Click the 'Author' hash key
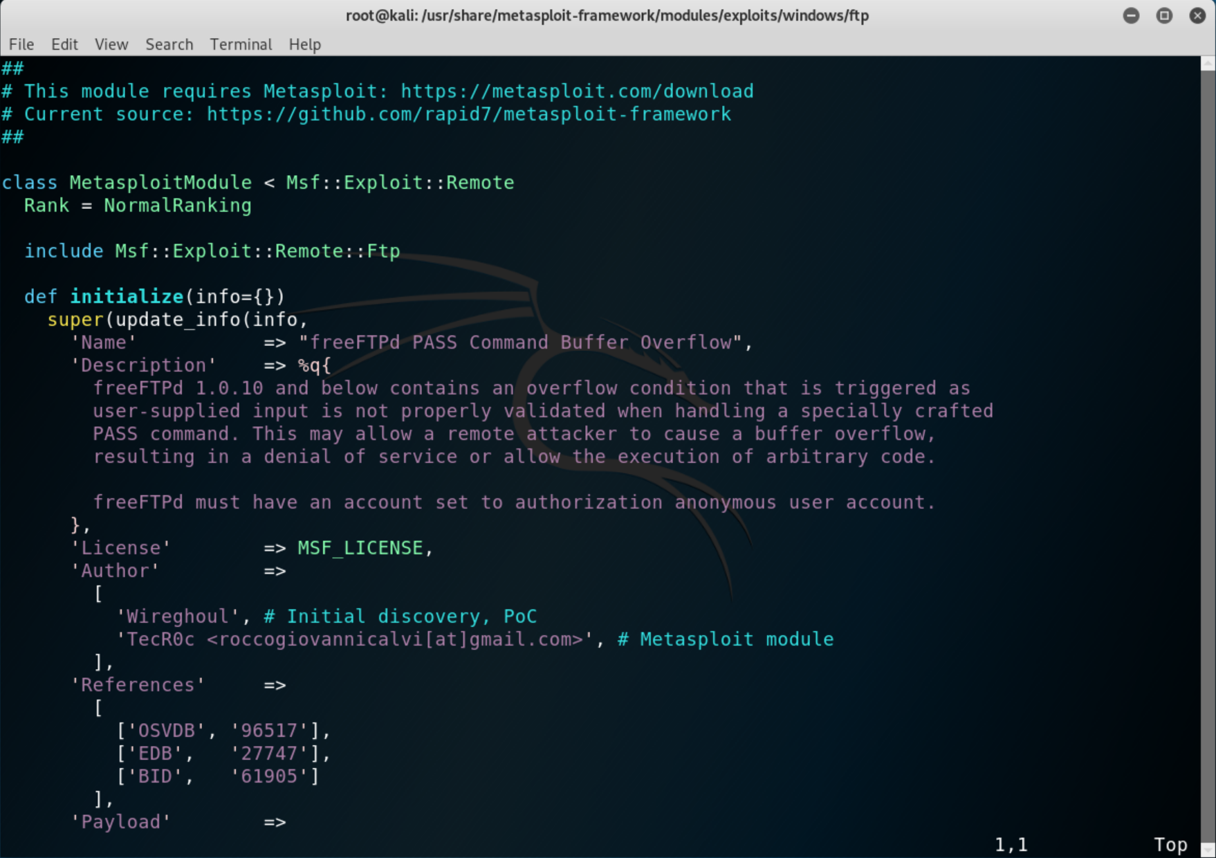 [x=115, y=571]
